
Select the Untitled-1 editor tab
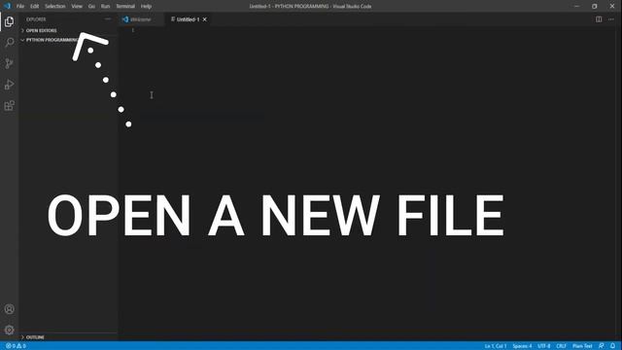[188, 19]
